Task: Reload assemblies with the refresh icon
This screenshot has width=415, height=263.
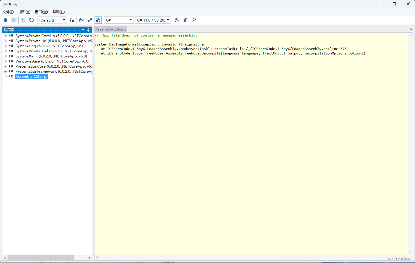Action: tap(32, 20)
